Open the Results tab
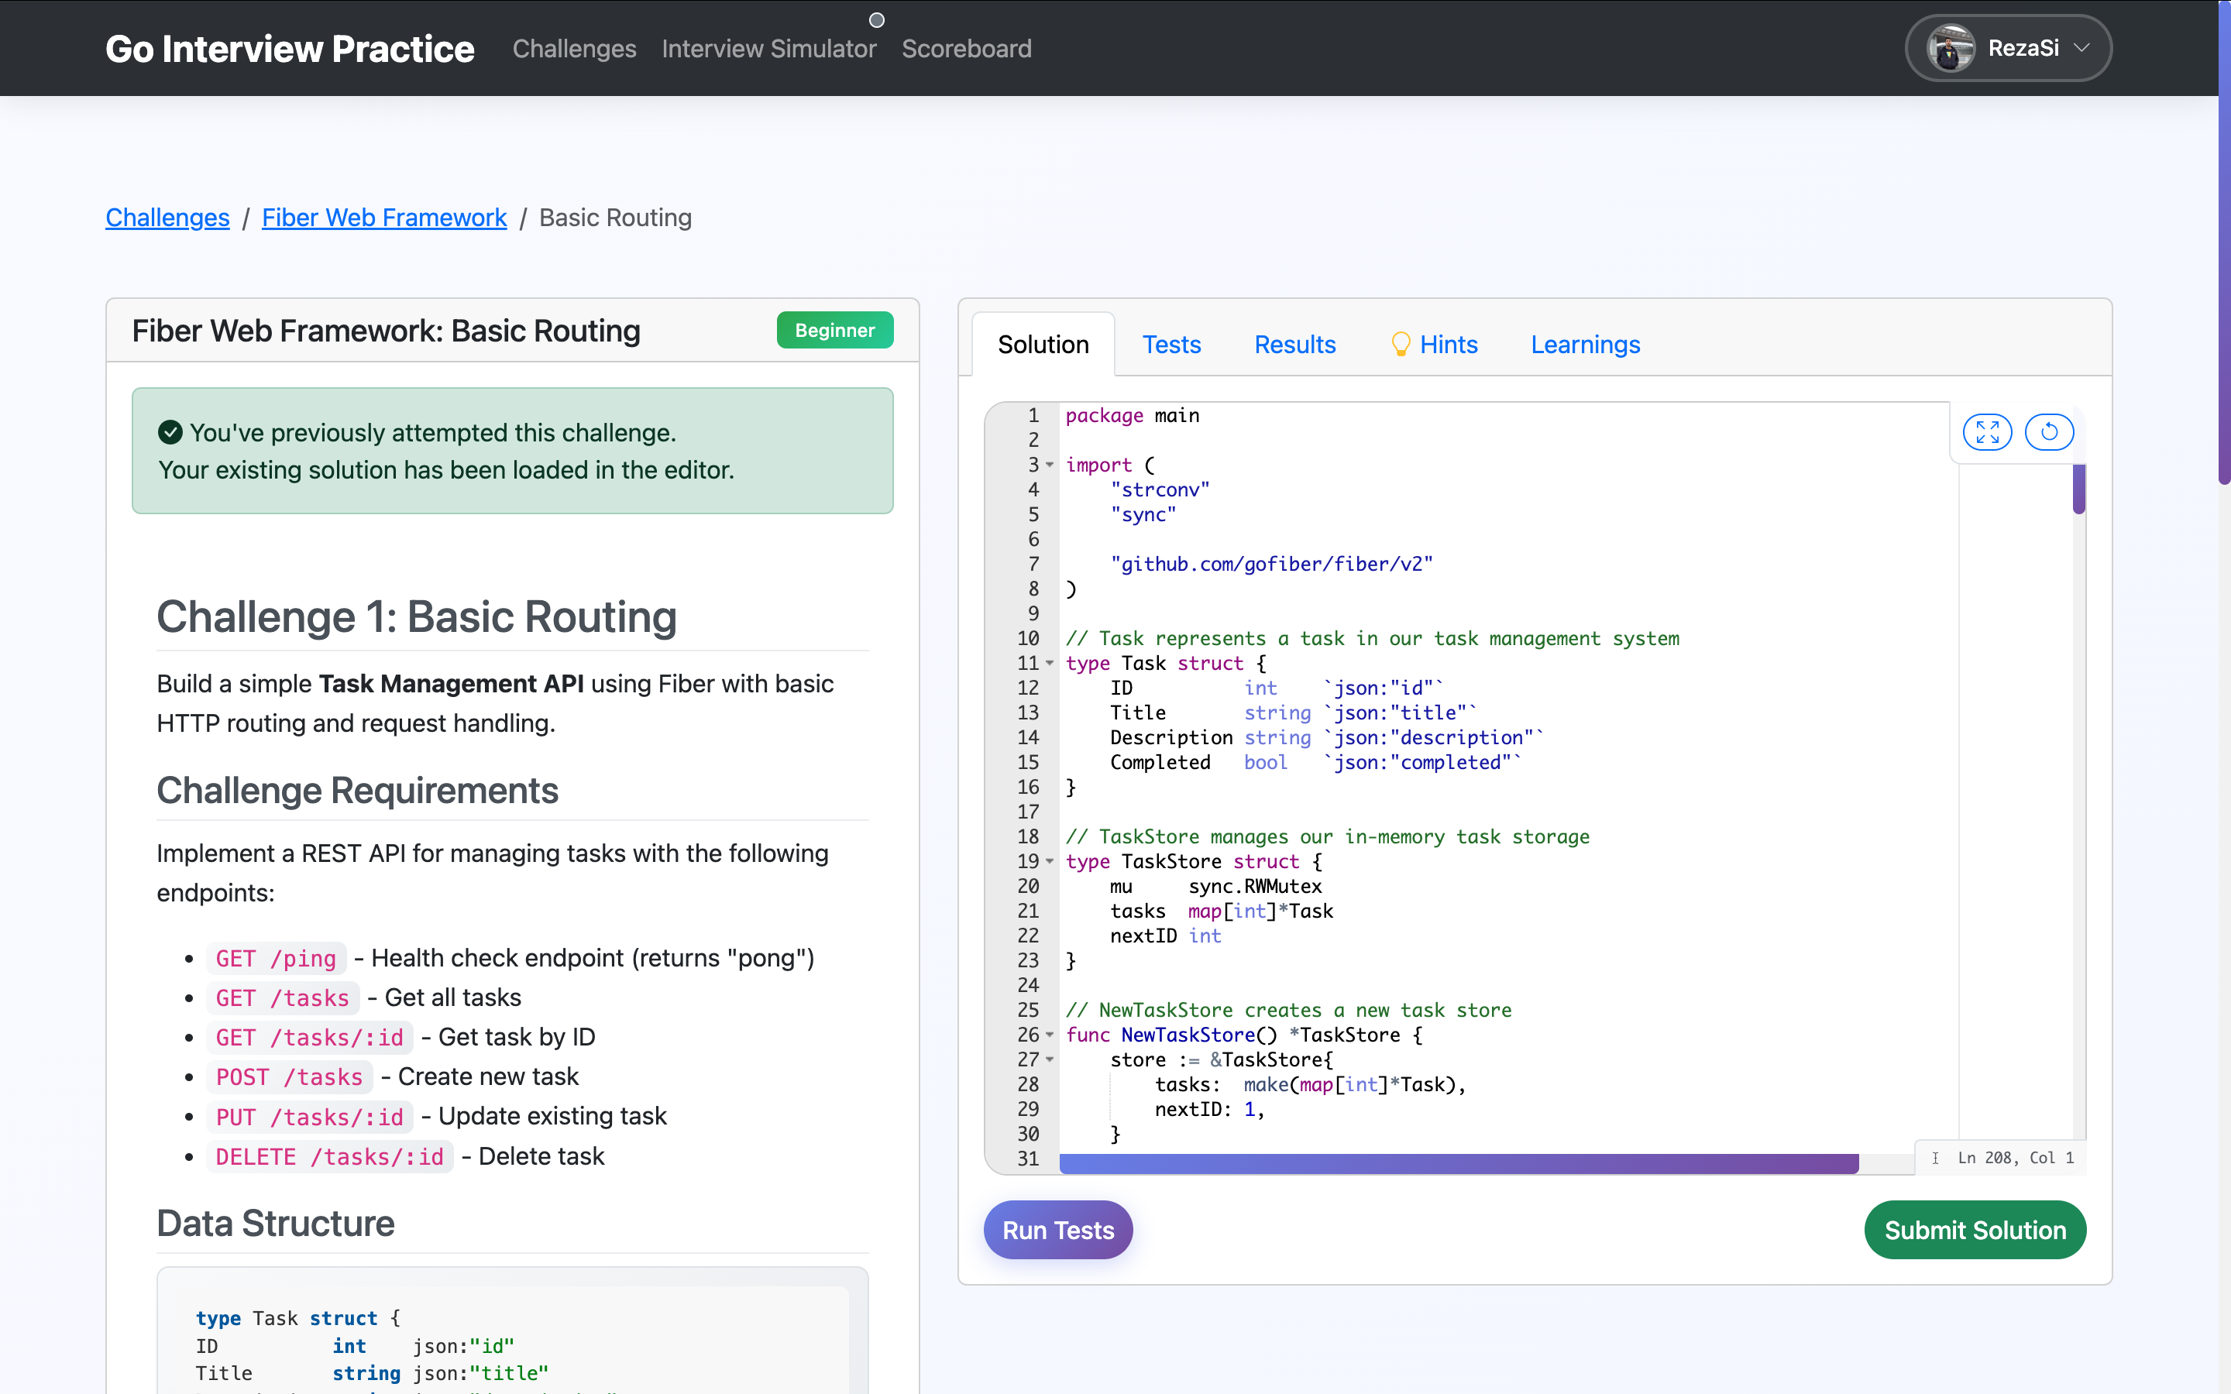This screenshot has height=1394, width=2231. 1294,344
